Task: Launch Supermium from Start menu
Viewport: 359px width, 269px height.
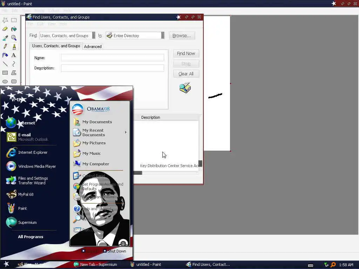Action: click(22, 222)
